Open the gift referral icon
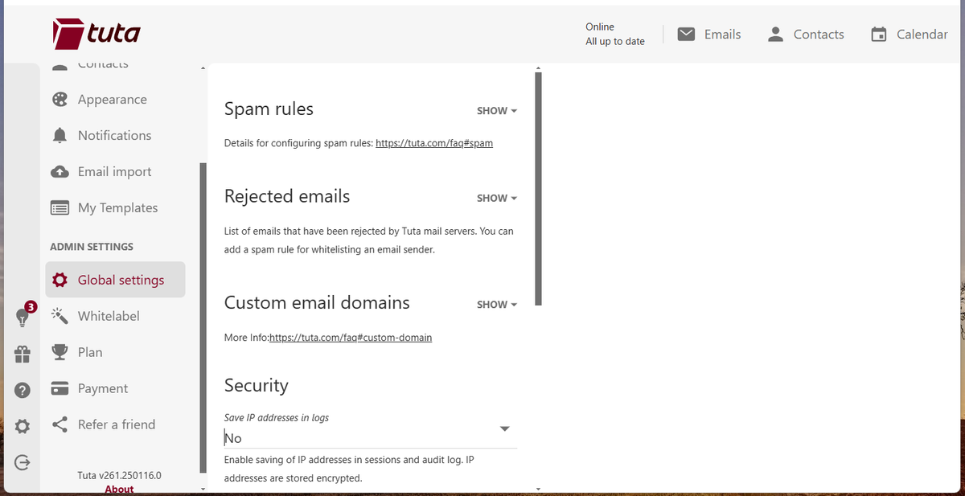This screenshot has width=965, height=496. tap(23, 354)
